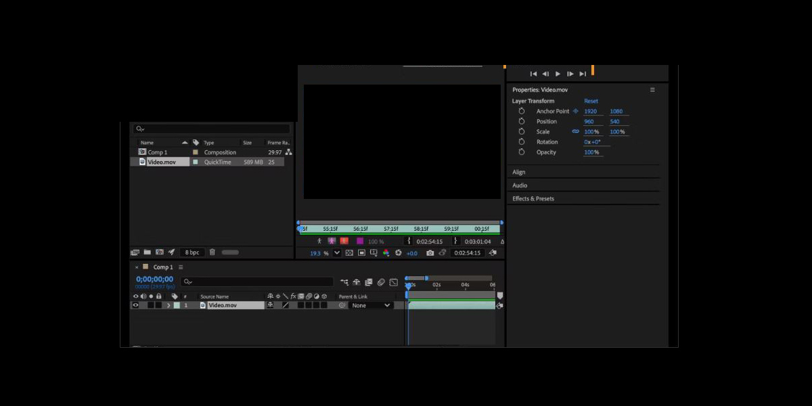Take a snapshot with the camera icon
Screen dimensions: 812x406
pyautogui.click(x=430, y=253)
